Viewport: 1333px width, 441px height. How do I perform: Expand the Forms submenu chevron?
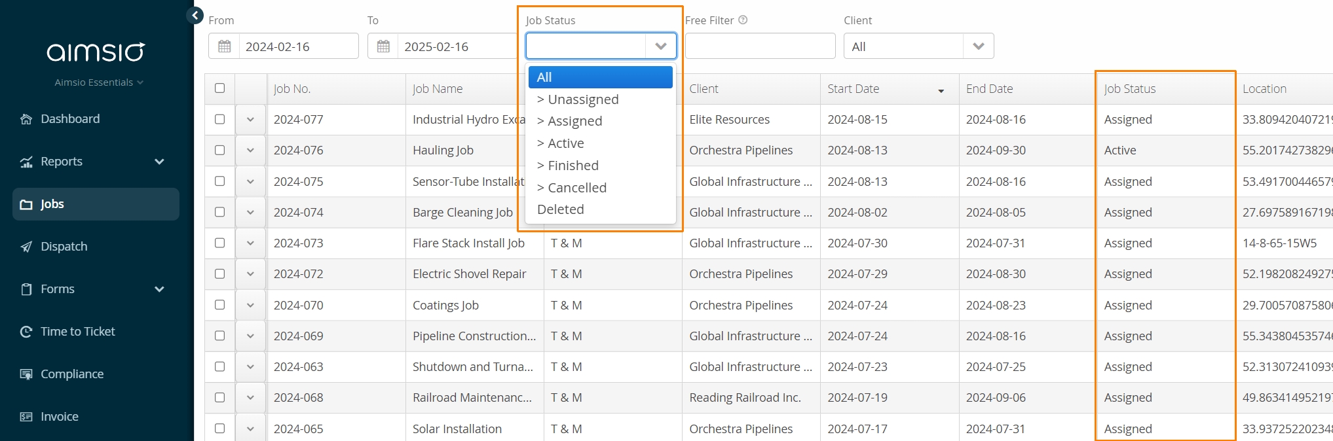159,289
